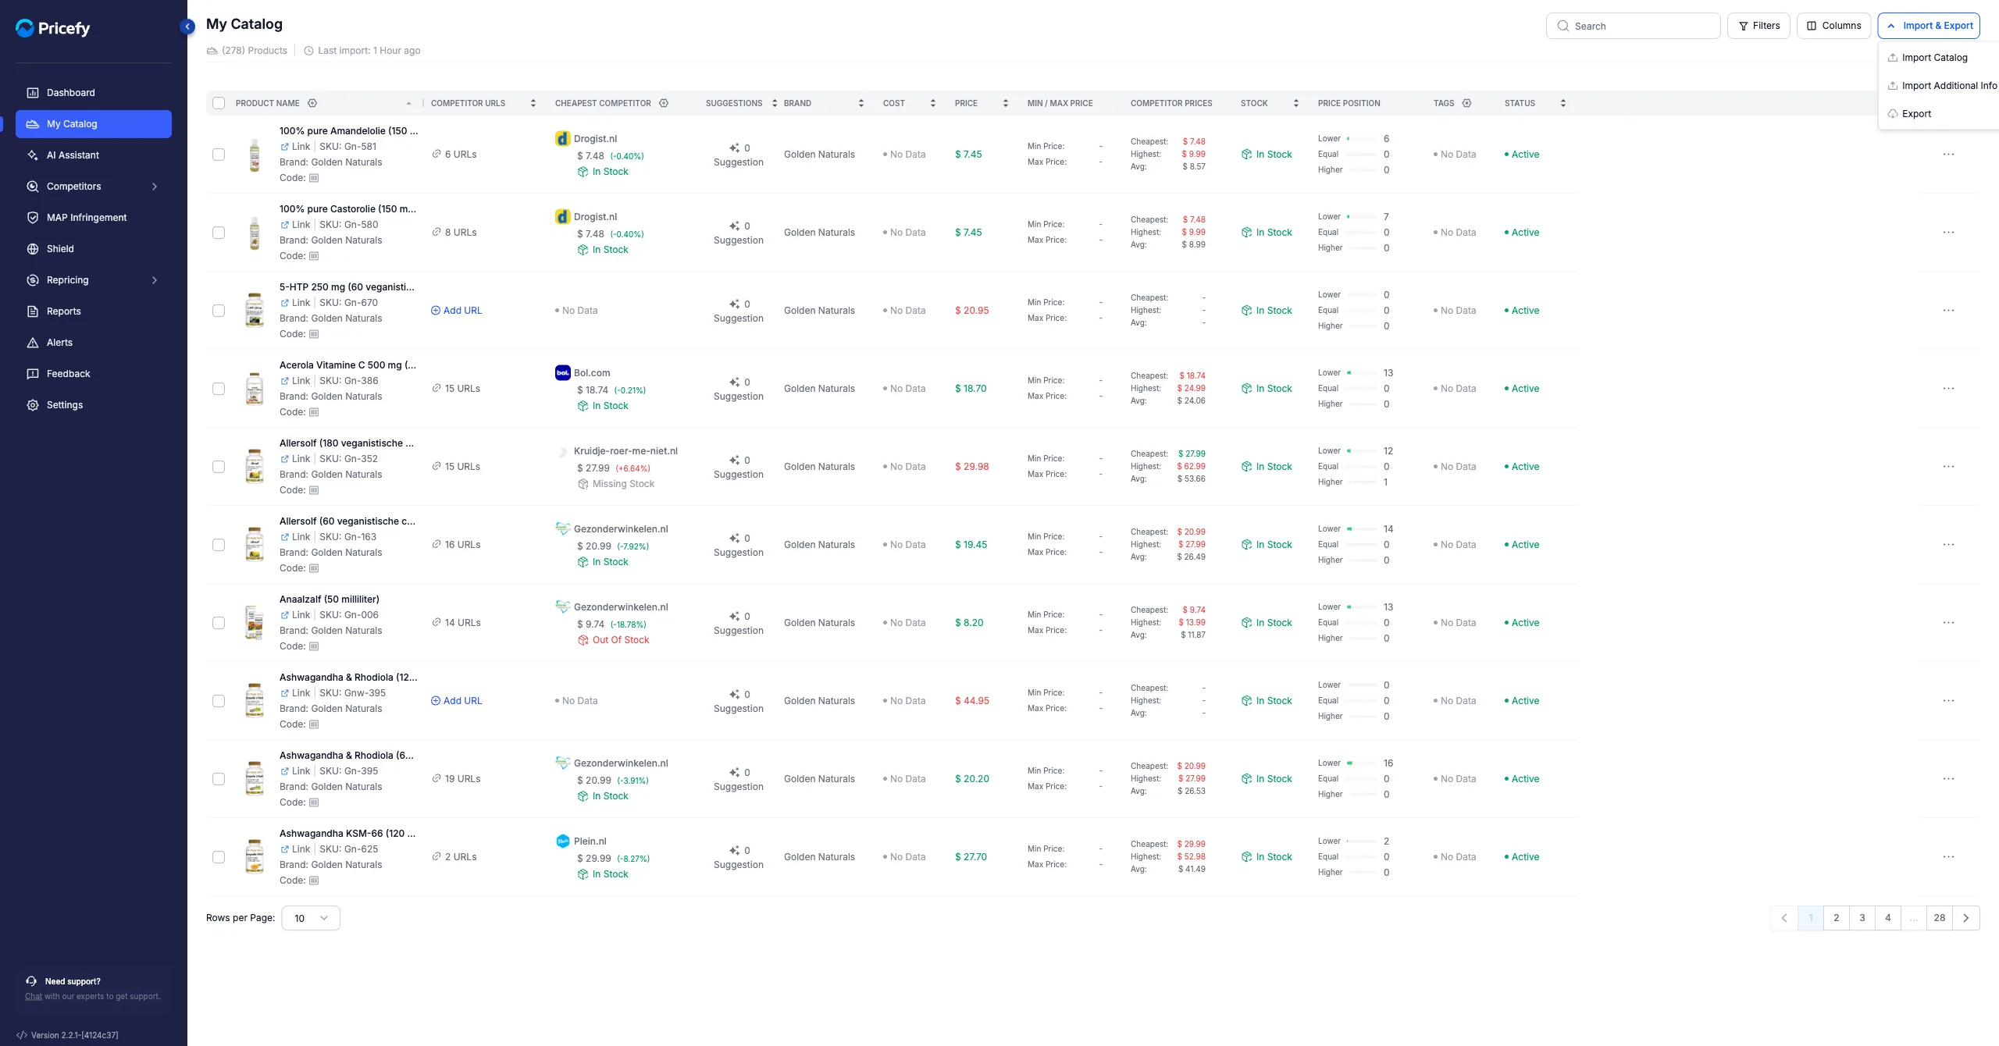Image resolution: width=1999 pixels, height=1046 pixels.
Task: Click the Plein.nl logo in Ashwagandha KSM-66 row
Action: (x=562, y=841)
